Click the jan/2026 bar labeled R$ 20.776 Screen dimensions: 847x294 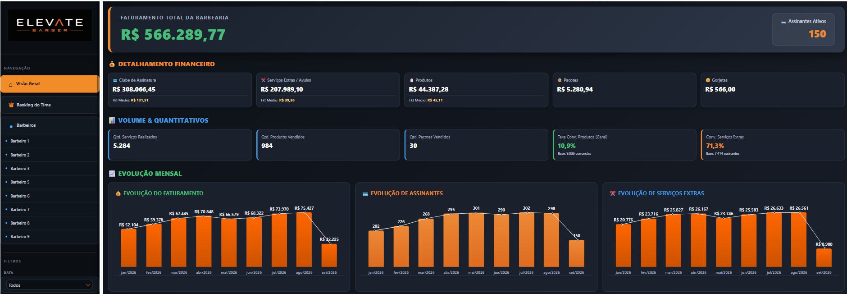click(623, 246)
